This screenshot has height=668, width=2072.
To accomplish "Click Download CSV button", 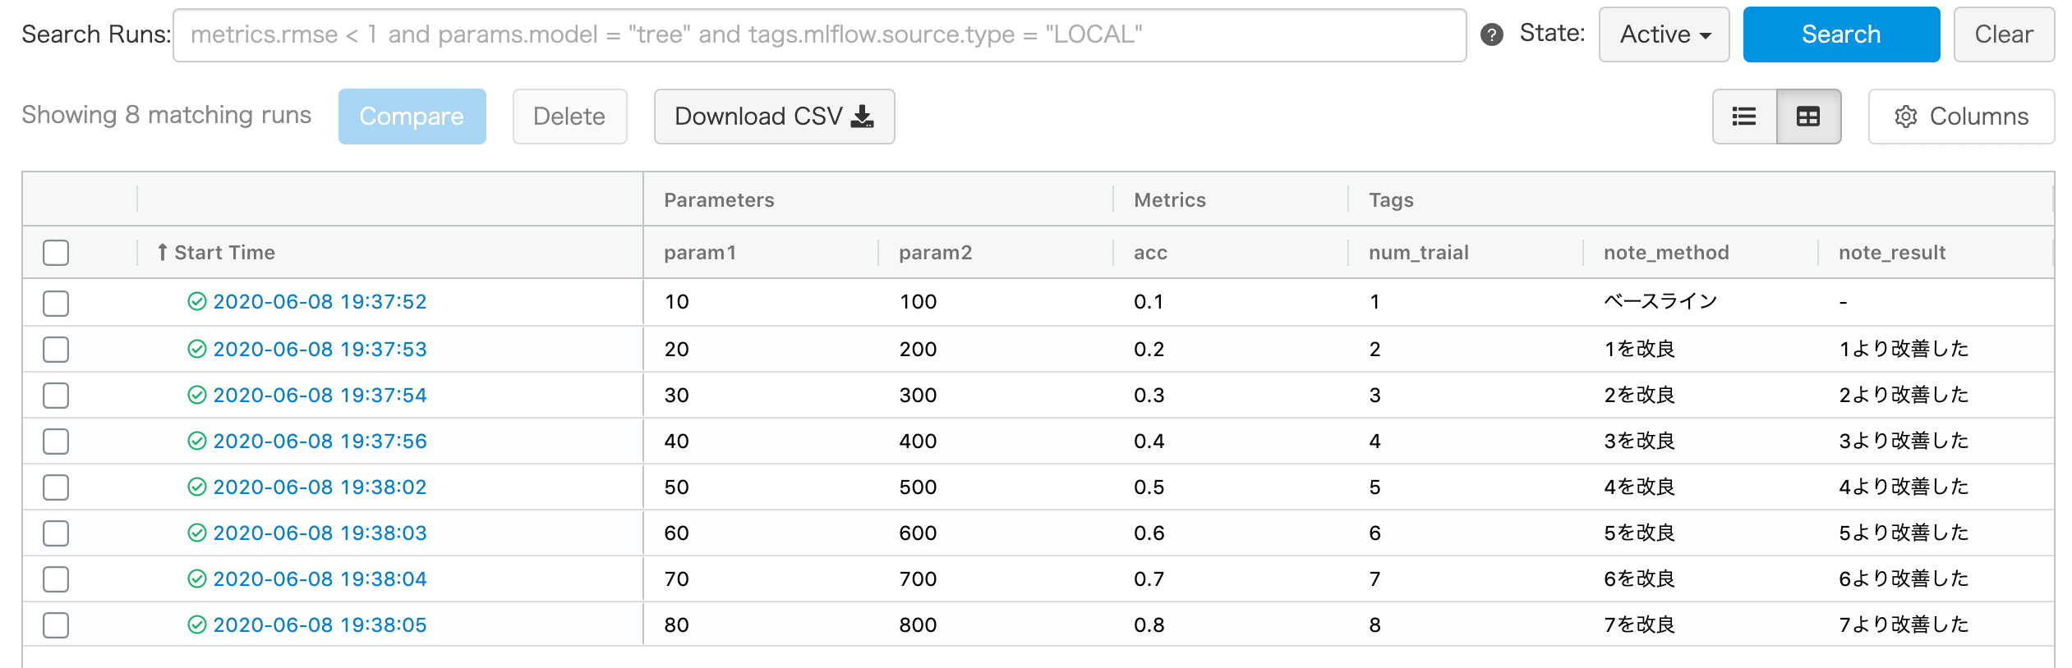I will [774, 117].
